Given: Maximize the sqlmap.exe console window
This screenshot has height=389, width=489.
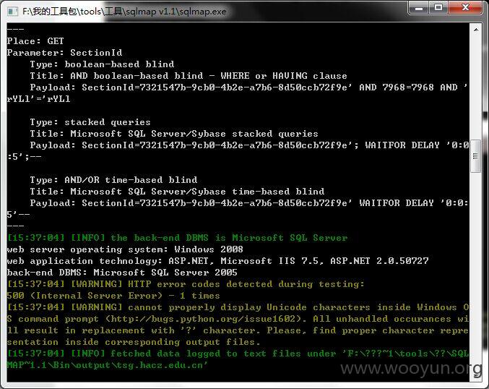Looking at the screenshot, I should point(438,8).
